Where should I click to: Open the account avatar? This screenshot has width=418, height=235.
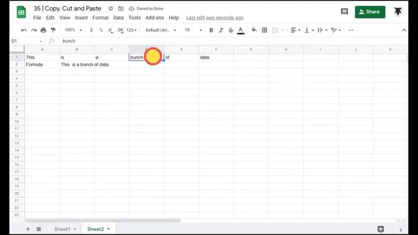(x=398, y=11)
